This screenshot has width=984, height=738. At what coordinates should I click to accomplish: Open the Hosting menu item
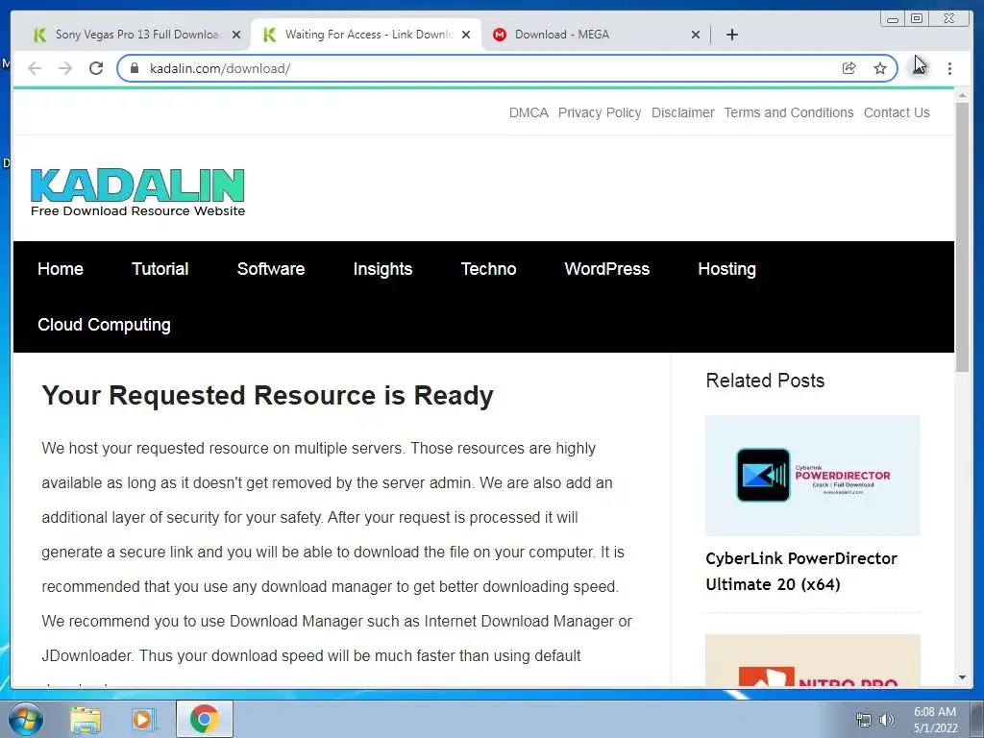726,269
